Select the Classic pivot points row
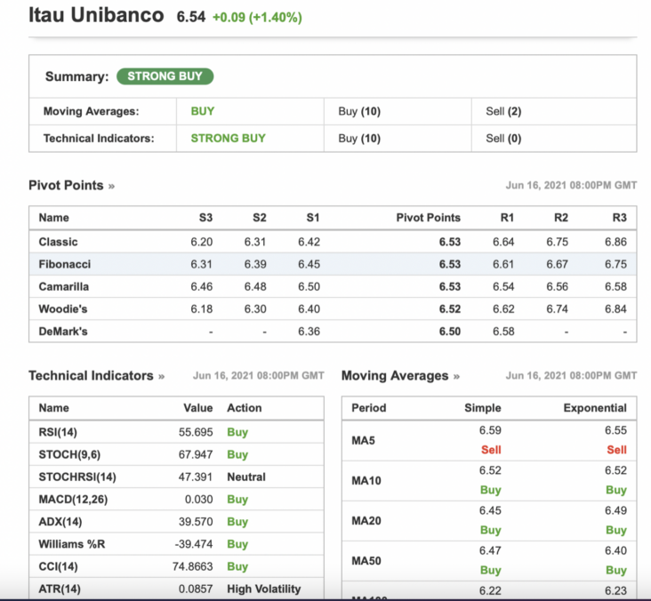 [x=59, y=242]
